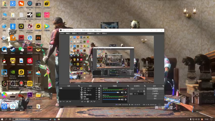The width and height of the screenshot is (215, 121).
Task: Click the transition duration 300 ms field
Action: pyautogui.click(x=138, y=94)
